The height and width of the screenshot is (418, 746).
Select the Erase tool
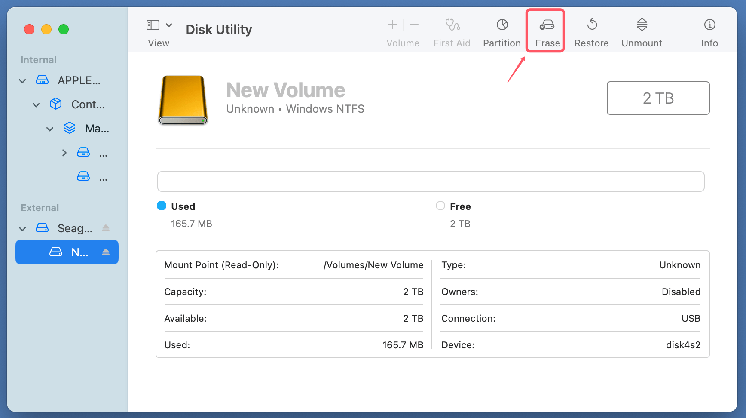(546, 30)
